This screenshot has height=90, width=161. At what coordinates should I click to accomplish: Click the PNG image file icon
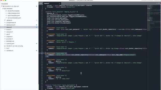click(x=5, y=46)
